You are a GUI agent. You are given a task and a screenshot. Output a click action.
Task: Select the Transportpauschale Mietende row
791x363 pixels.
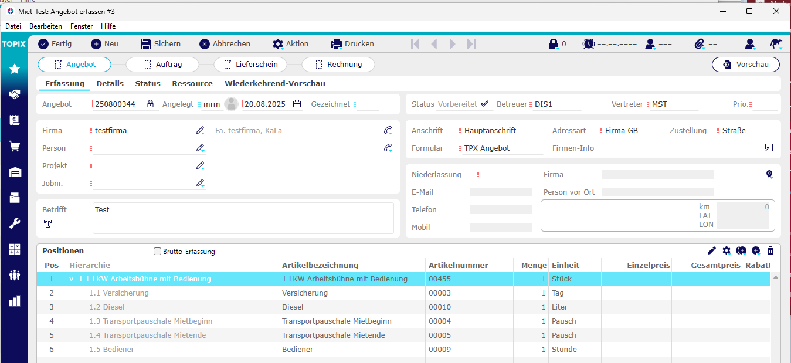click(404, 335)
